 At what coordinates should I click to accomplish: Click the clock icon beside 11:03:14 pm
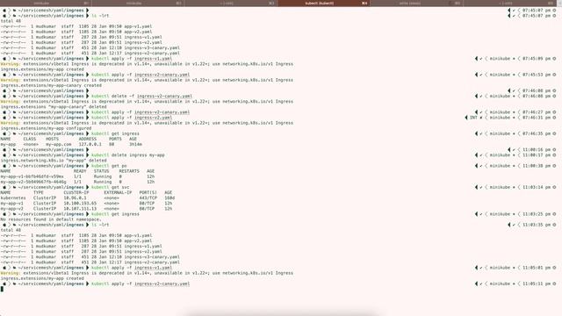click(x=554, y=187)
